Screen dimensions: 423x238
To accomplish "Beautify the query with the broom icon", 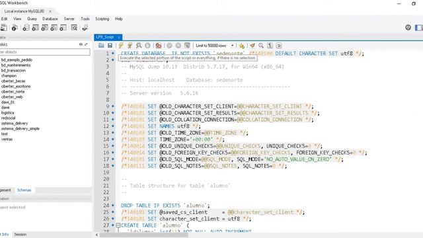I will [252, 46].
